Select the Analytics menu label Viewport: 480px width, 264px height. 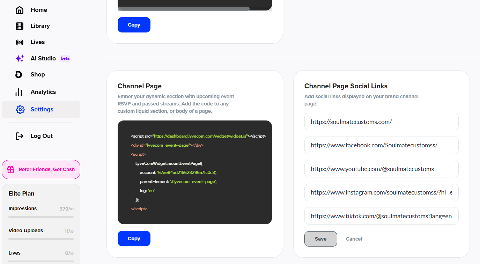43,92
